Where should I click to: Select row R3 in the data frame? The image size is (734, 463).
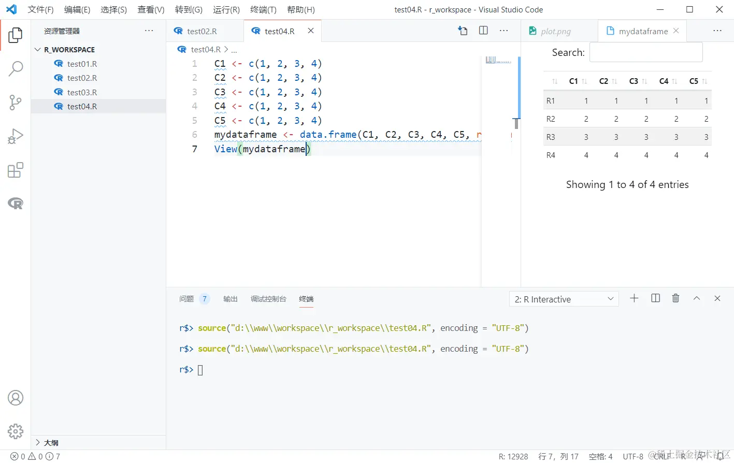(627, 137)
